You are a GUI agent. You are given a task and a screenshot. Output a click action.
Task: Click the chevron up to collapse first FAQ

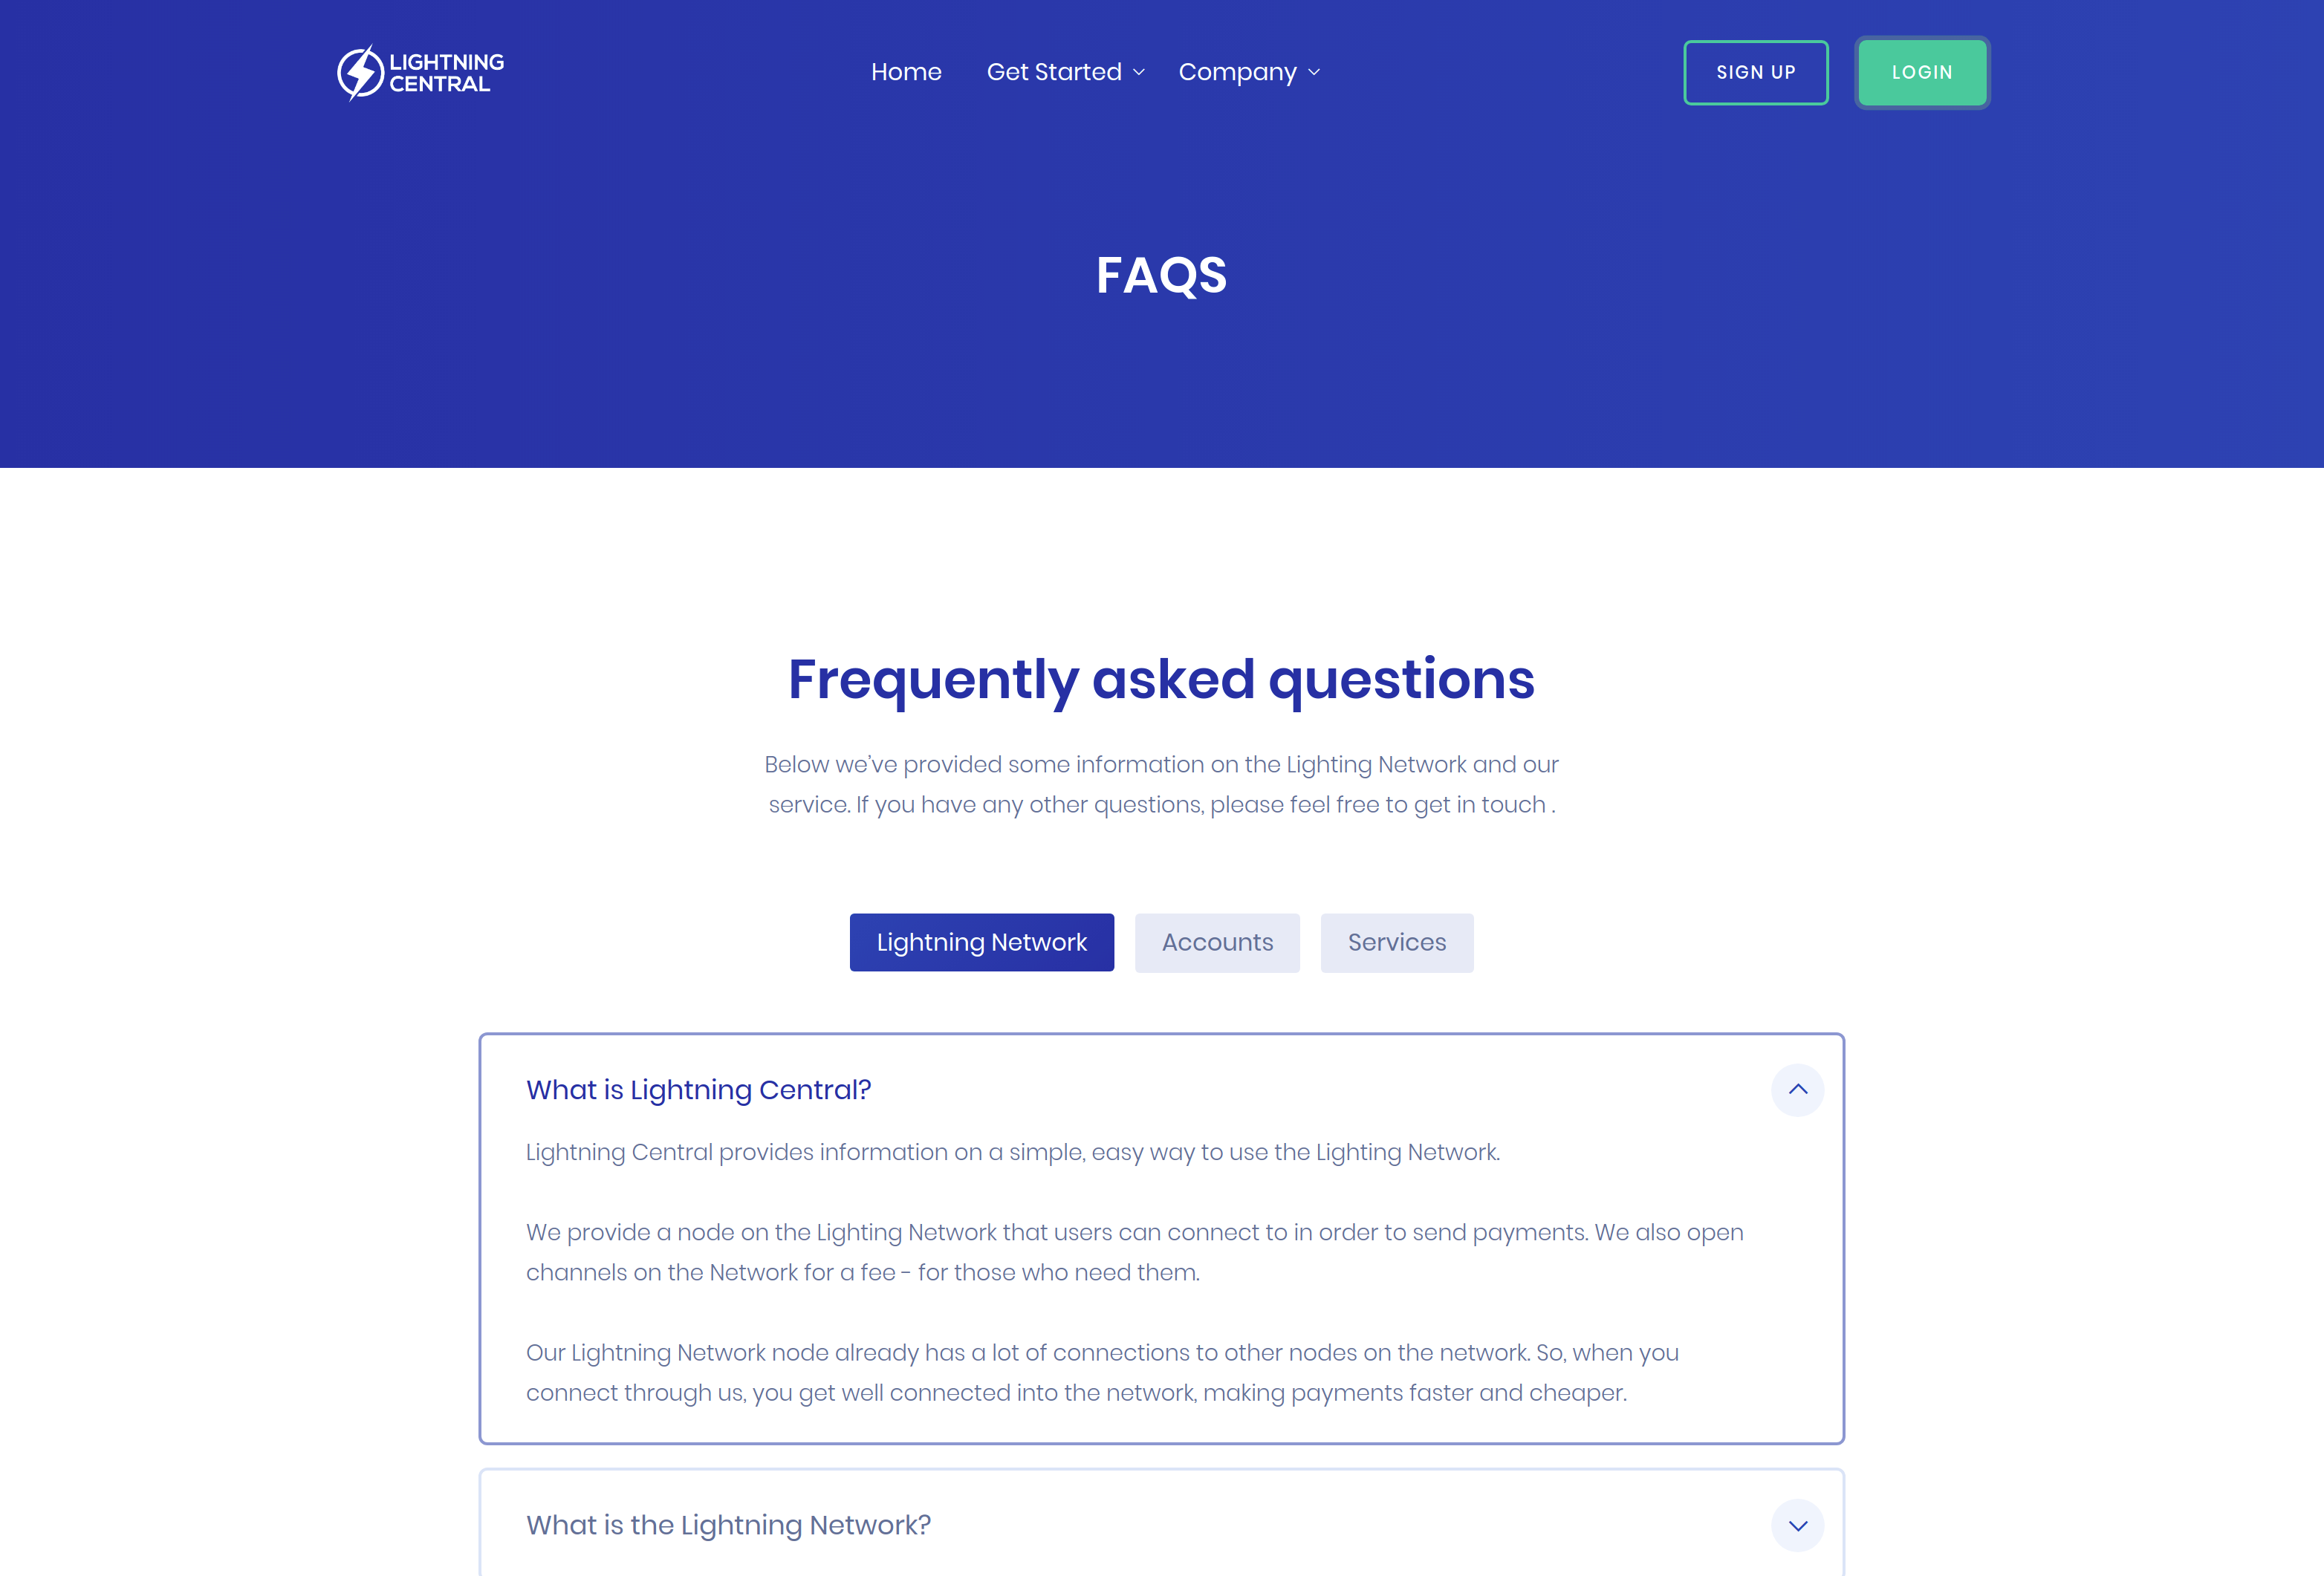[x=1798, y=1089]
